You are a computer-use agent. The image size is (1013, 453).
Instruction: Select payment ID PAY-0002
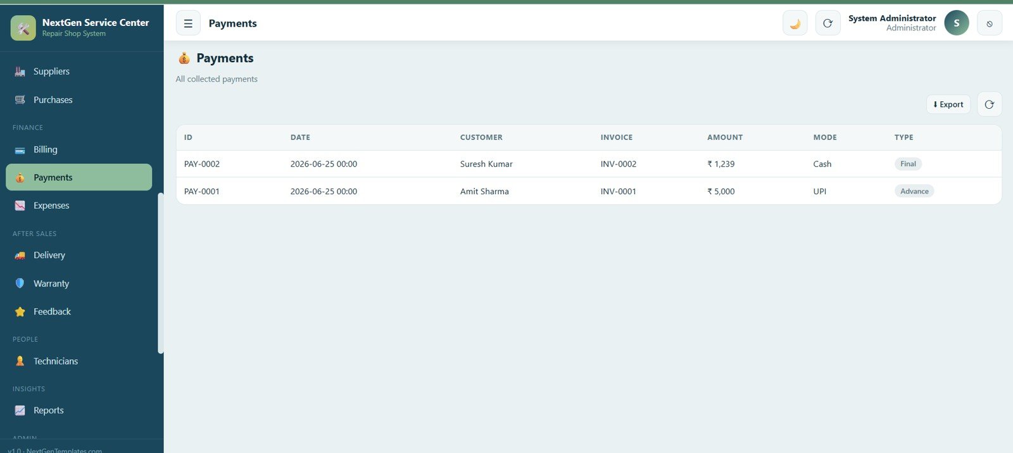coord(202,164)
